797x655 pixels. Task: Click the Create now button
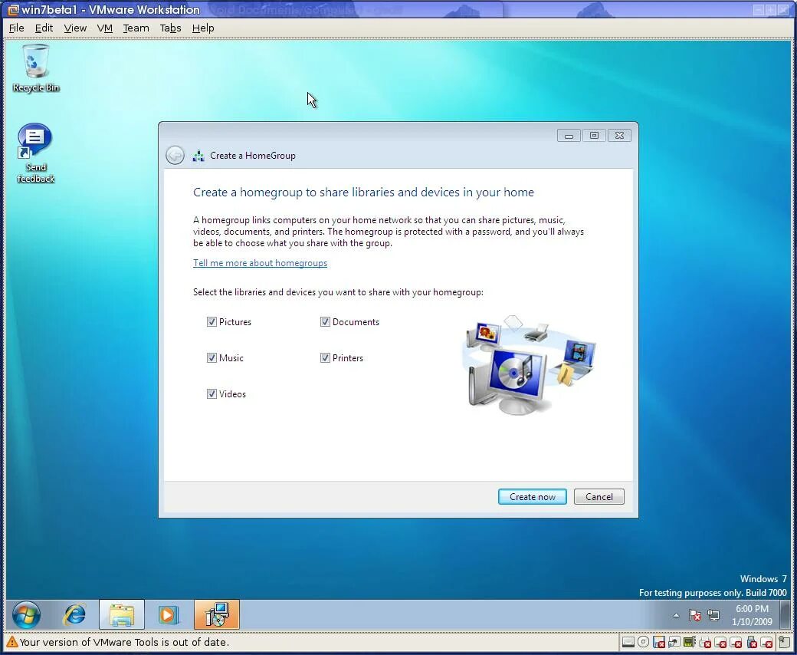pos(532,497)
